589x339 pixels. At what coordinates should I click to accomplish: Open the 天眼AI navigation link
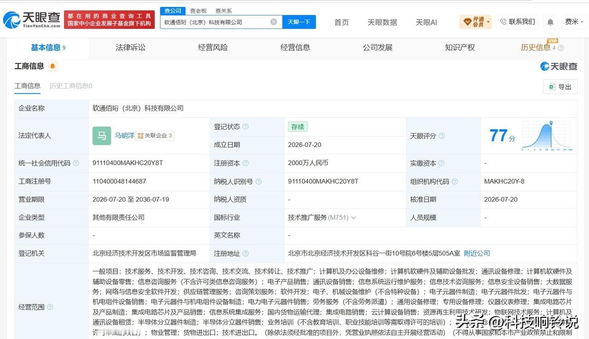tap(426, 22)
